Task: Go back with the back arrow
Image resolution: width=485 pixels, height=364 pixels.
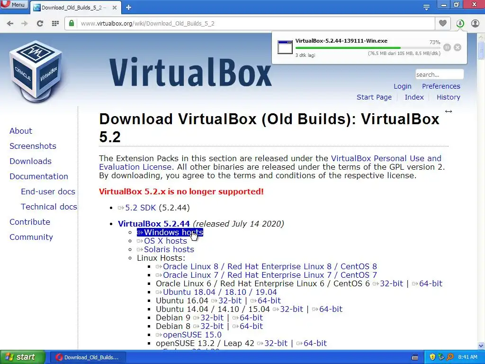Action: click(x=10, y=24)
